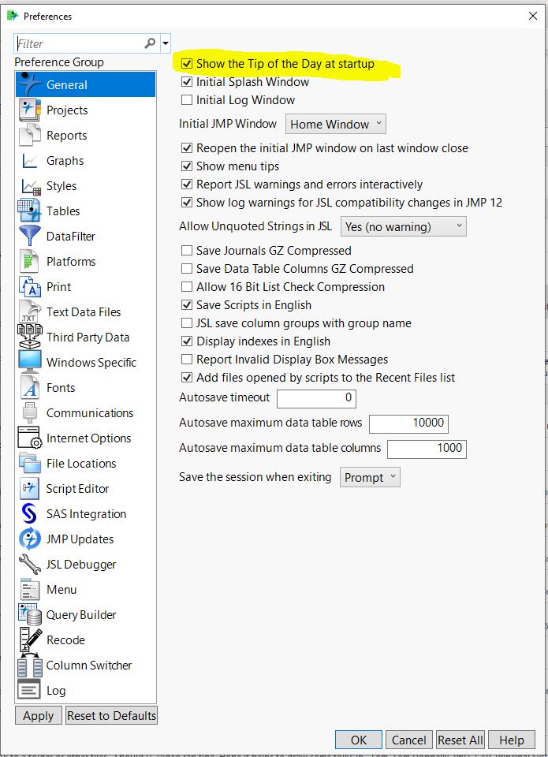Open the Internet Options icon
The image size is (548, 757).
click(30, 438)
